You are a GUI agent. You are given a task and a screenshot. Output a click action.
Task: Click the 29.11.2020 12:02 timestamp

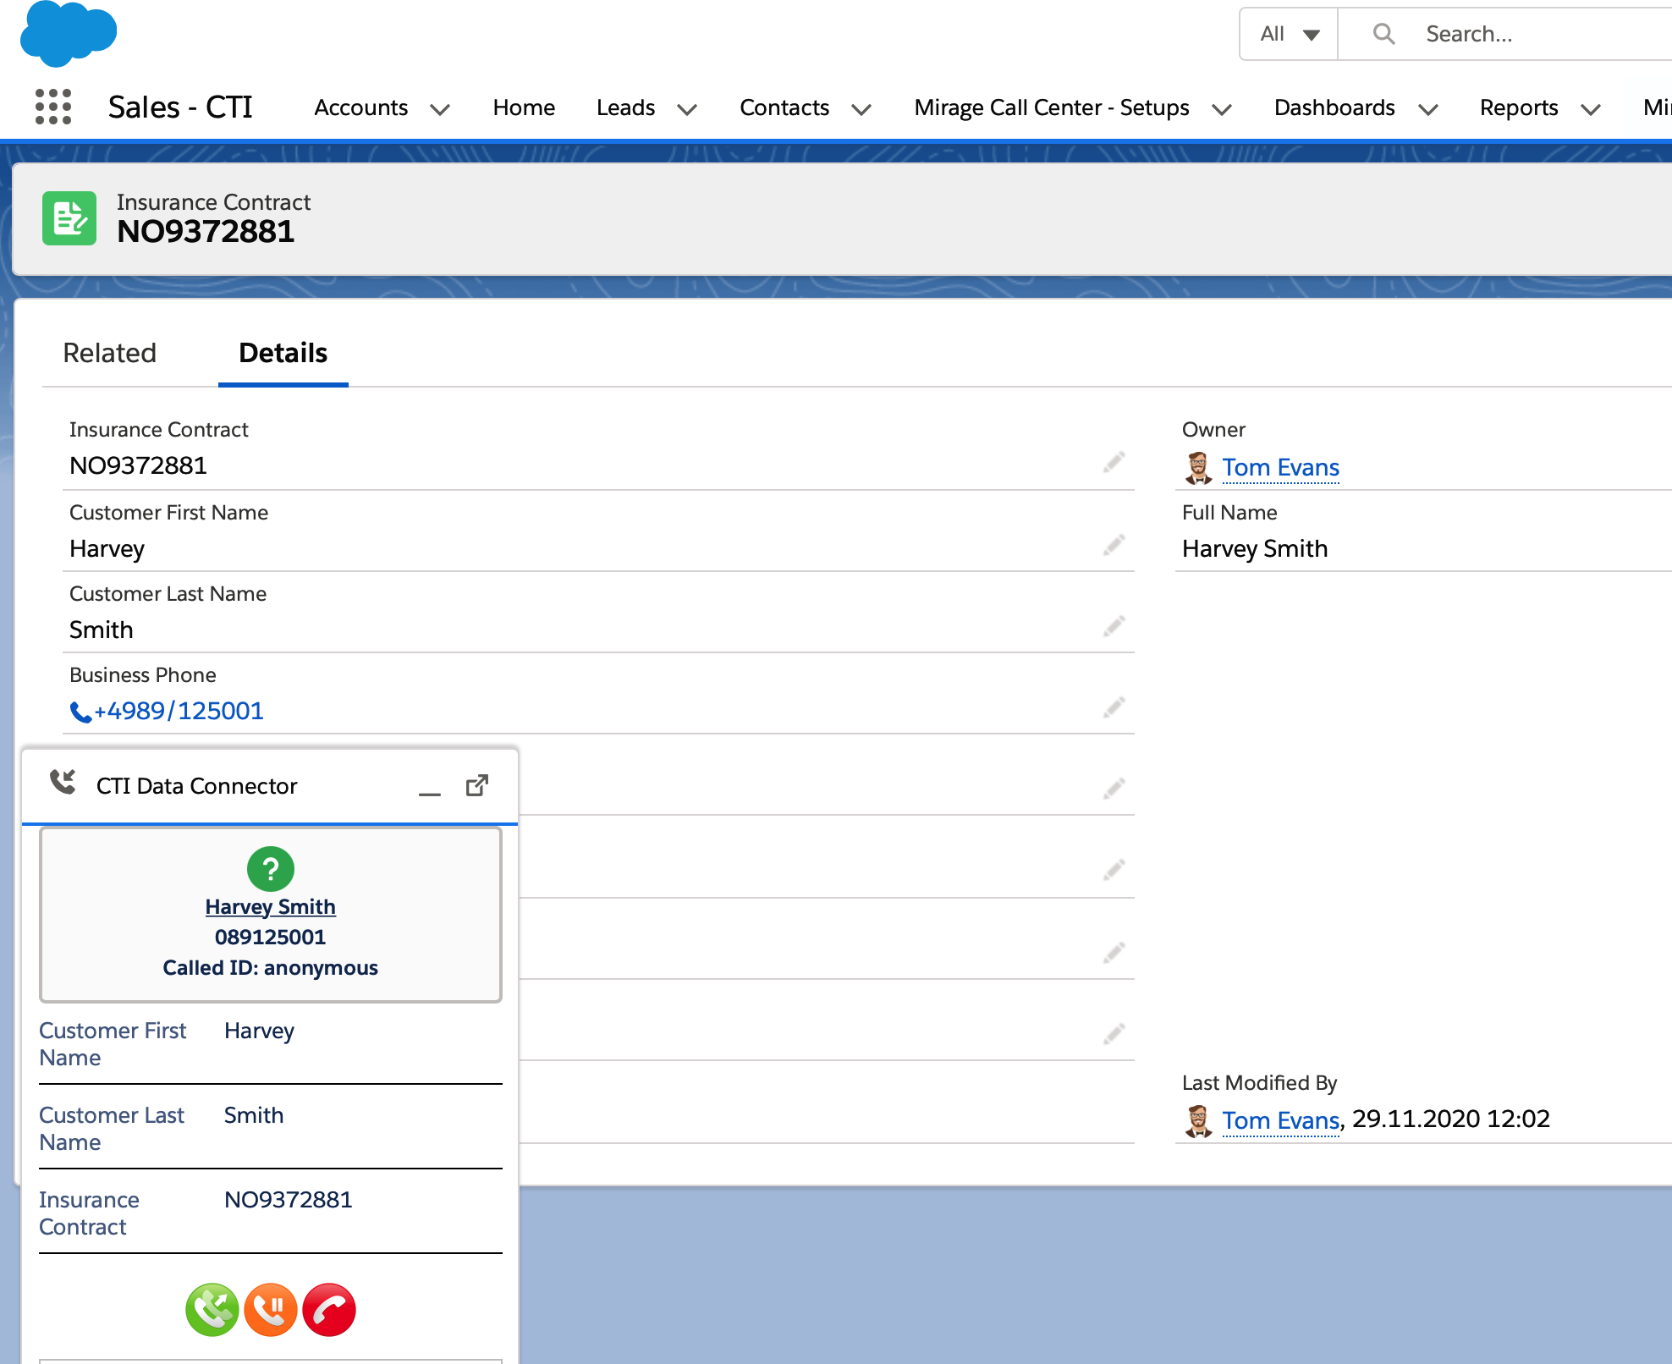[1451, 1119]
